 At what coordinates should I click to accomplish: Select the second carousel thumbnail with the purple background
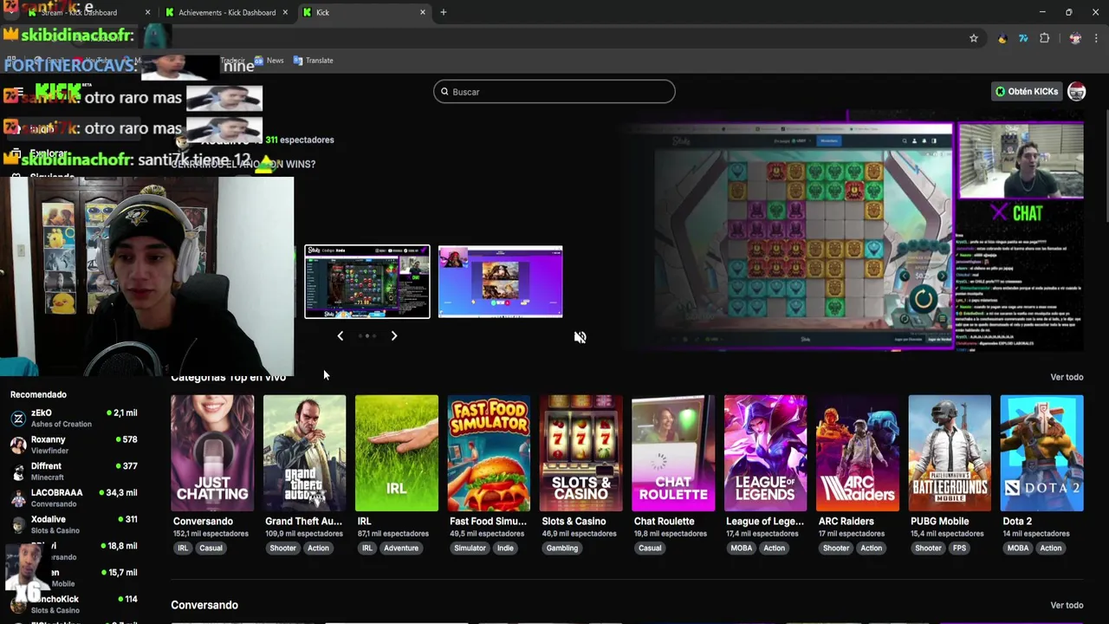501,282
